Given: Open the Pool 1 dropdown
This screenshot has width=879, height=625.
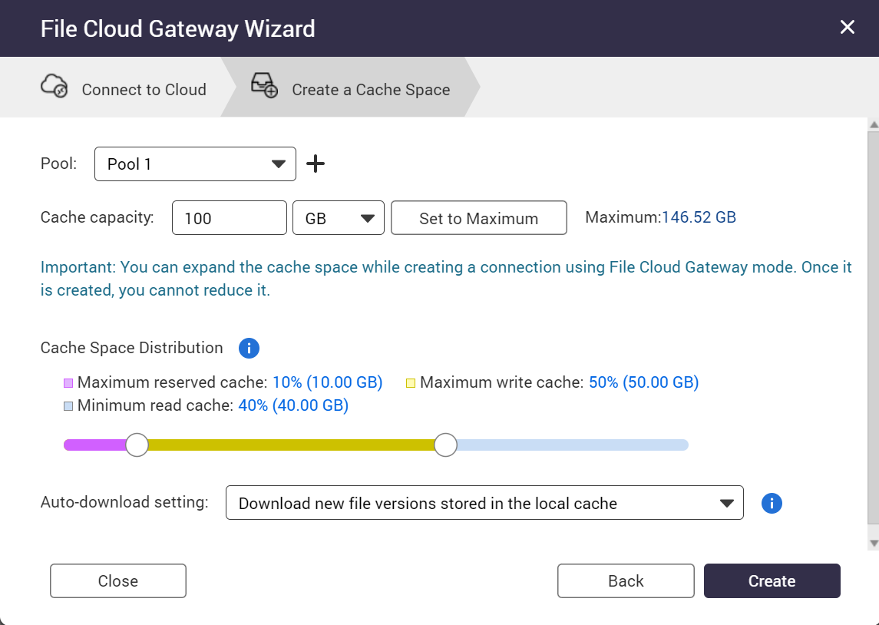Looking at the screenshot, I should coord(195,164).
